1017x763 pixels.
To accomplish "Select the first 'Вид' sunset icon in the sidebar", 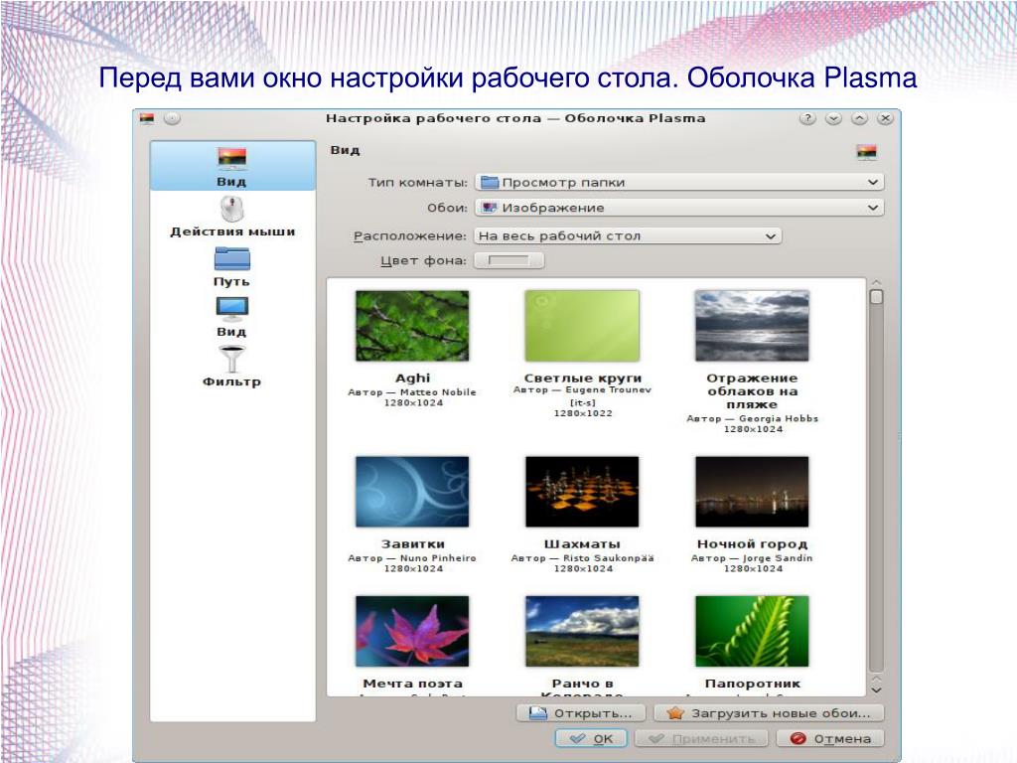I will point(232,166).
